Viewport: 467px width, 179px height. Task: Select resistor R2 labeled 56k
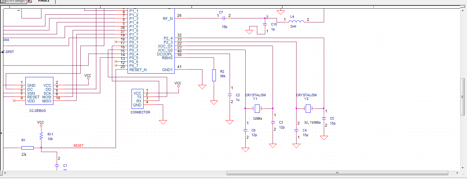214,74
